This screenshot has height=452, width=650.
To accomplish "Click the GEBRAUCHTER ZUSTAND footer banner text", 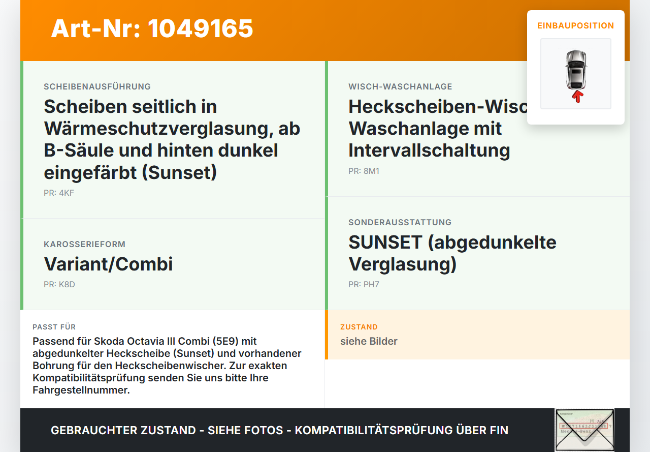I will pos(279,430).
